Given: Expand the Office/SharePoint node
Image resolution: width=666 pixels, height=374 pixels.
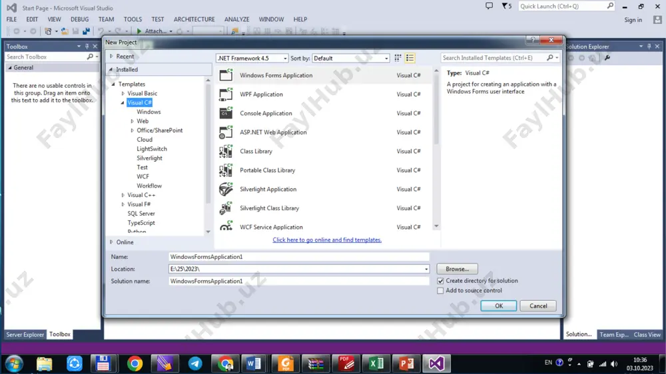Looking at the screenshot, I should point(132,130).
